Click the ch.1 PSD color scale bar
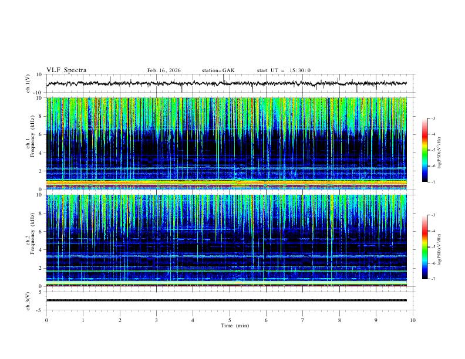Screen dimensions: 465x359 (x=425, y=150)
